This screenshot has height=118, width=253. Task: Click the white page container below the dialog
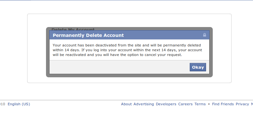129,80
